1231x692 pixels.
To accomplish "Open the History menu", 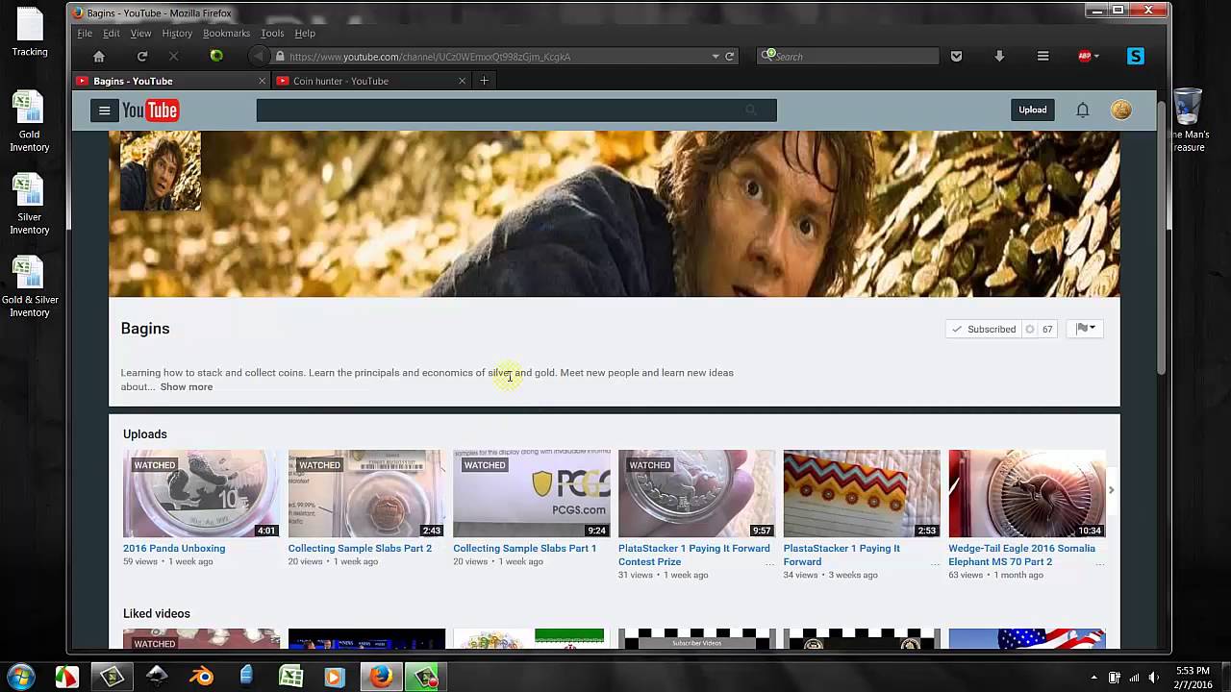I will pos(177,34).
